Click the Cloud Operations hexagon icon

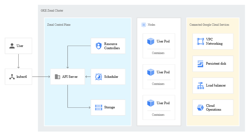coord(201,108)
